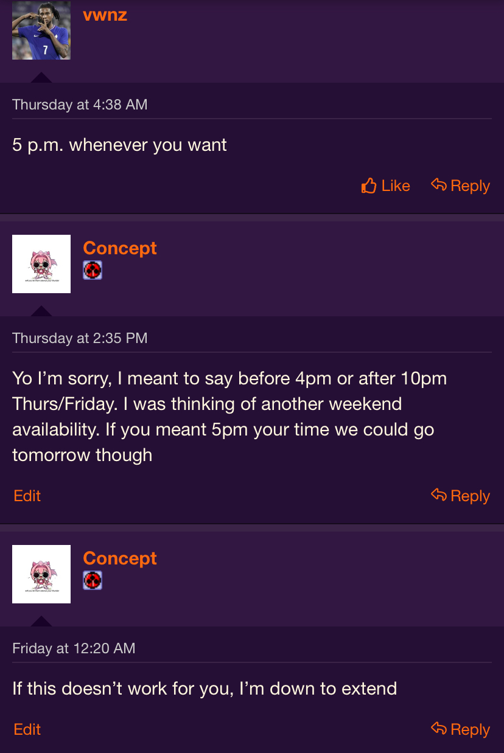
Task: Click Concept's username on the Thursday 2:35 PM post
Action: pos(120,248)
